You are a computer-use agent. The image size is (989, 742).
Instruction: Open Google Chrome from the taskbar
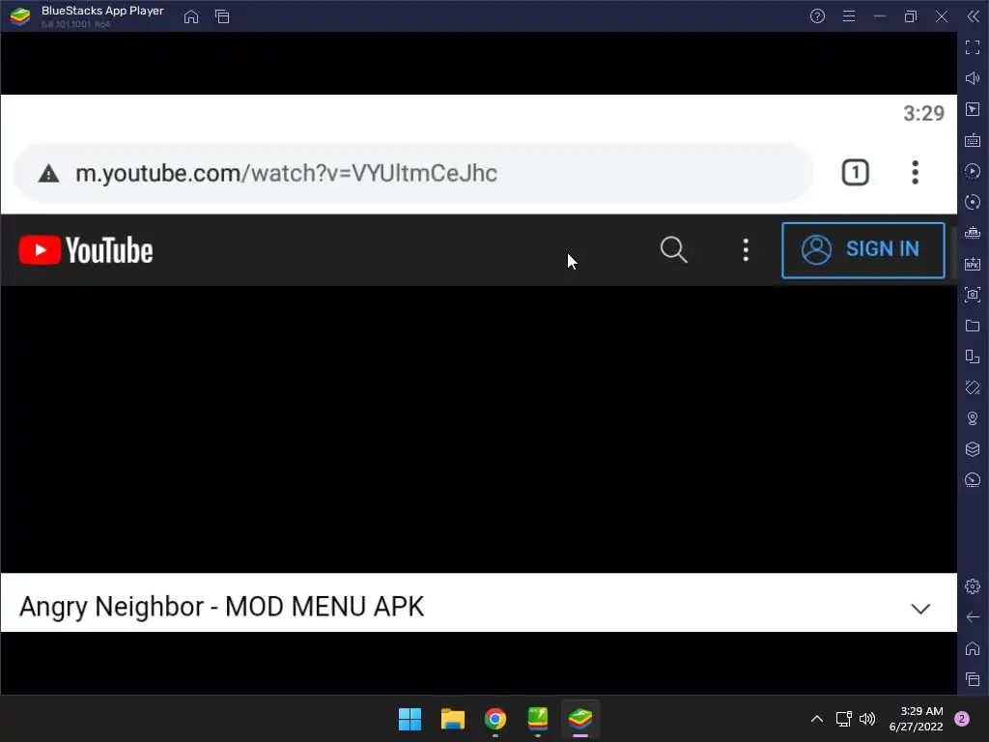coord(495,719)
